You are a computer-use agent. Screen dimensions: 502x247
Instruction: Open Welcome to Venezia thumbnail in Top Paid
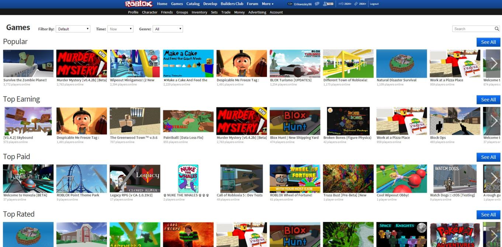coord(28,178)
